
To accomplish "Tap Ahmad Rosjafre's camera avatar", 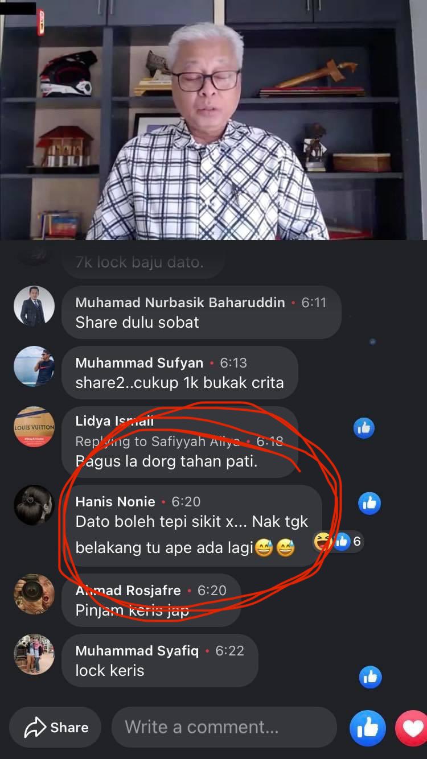I will pyautogui.click(x=34, y=594).
